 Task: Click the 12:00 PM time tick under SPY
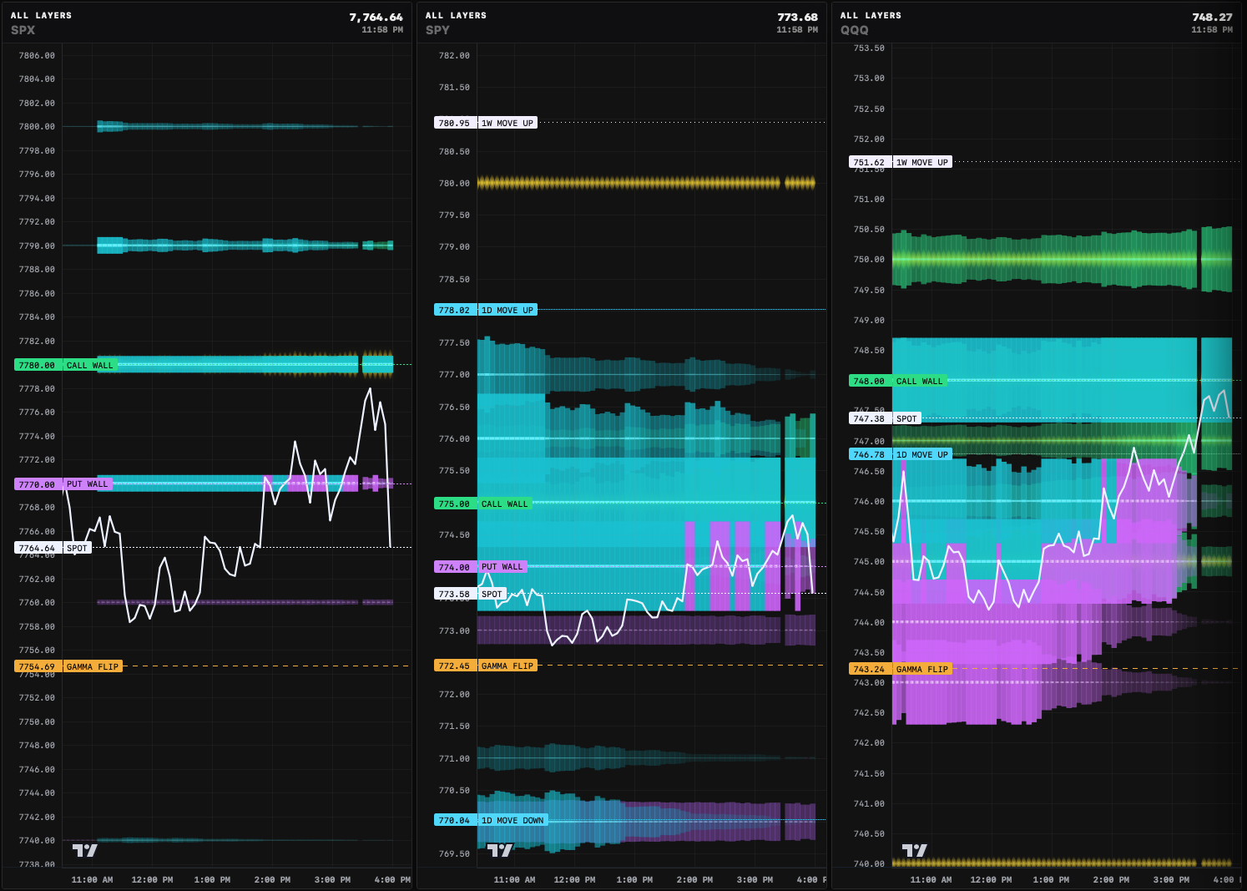[x=573, y=879]
